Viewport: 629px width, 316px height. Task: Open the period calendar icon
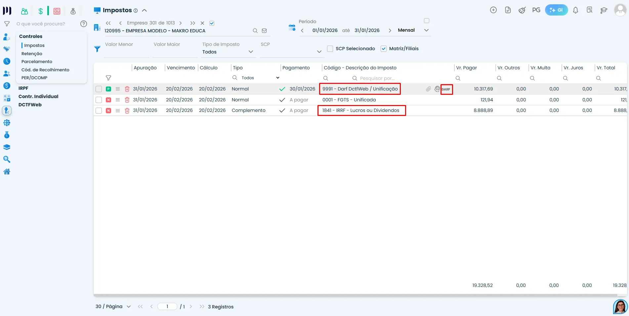(292, 27)
